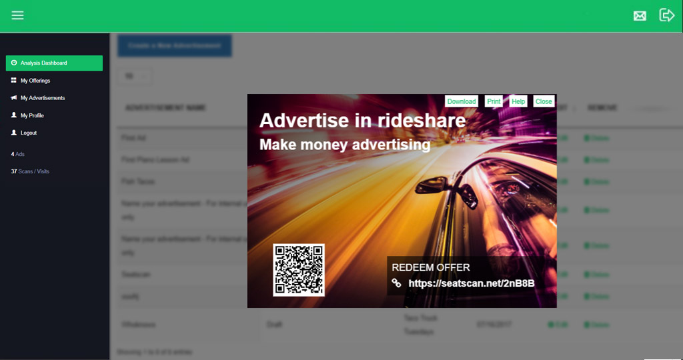Click the My Offerings grid icon

pos(13,80)
